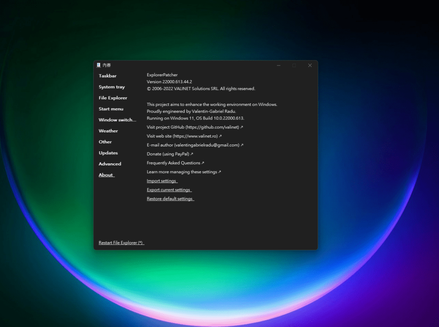Click Export current settings
Screen dimensions: 439x327
point(168,190)
